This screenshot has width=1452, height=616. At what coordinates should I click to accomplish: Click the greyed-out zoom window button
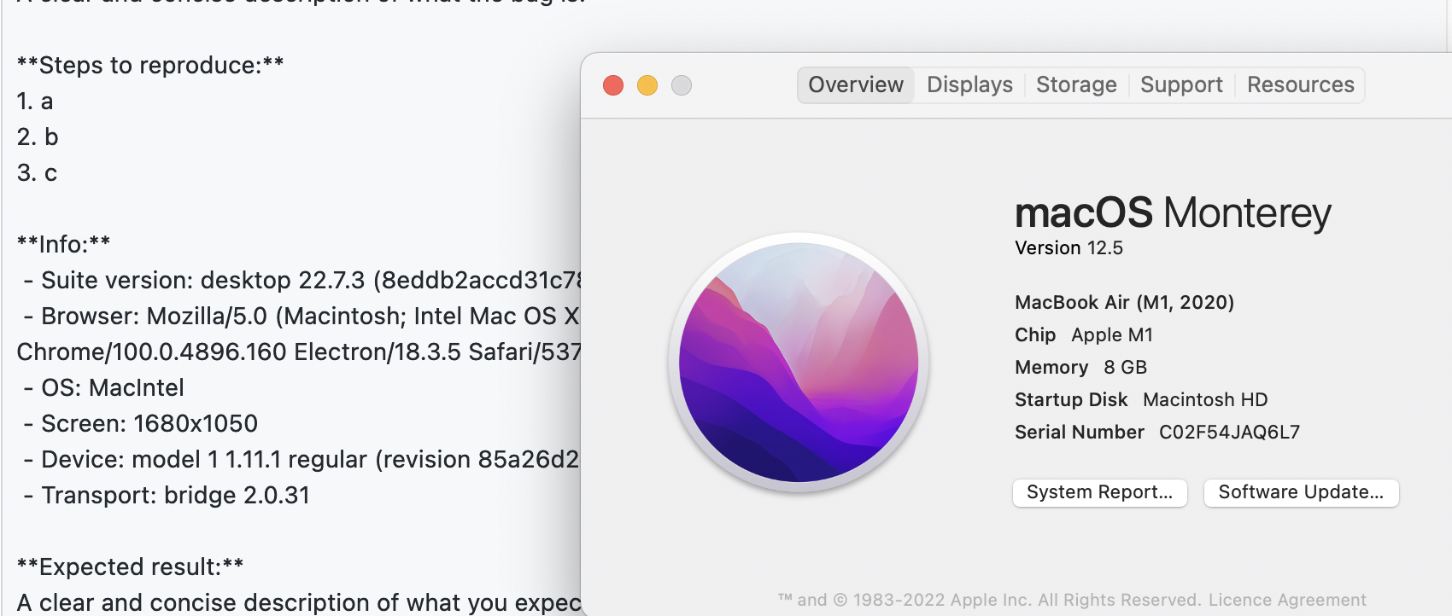(x=682, y=85)
